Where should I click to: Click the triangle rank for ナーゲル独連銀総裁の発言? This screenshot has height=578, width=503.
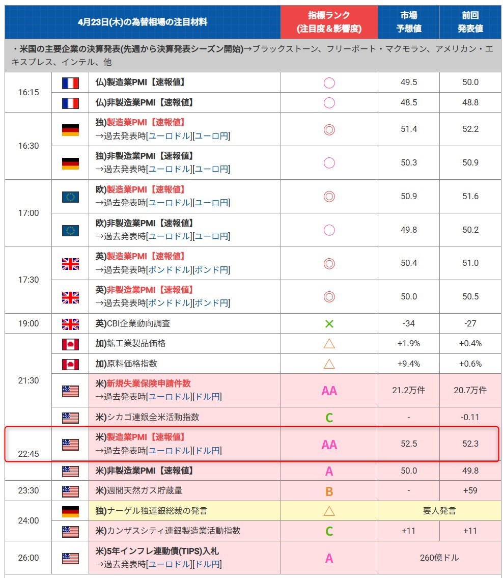(x=329, y=511)
